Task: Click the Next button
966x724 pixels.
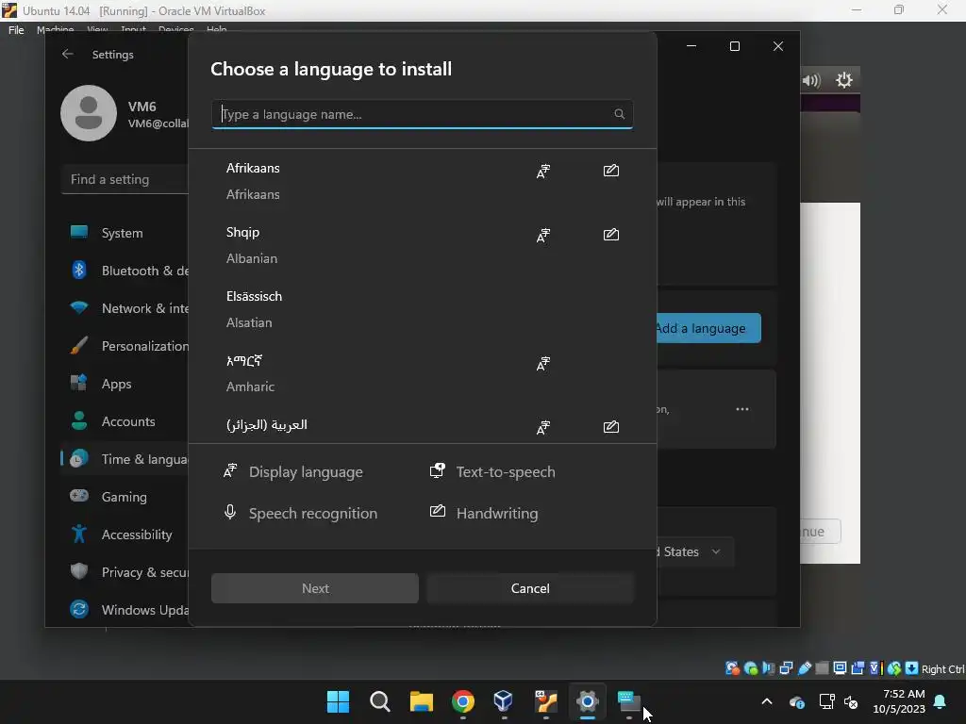Action: pyautogui.click(x=315, y=588)
